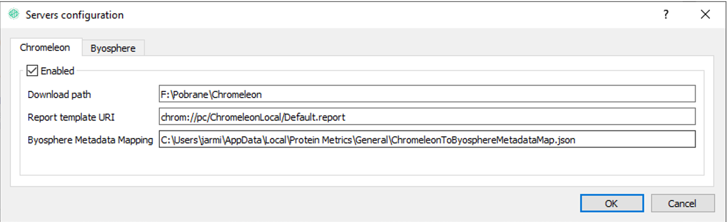Switch to the Byosphere tab
Image resolution: width=727 pixels, height=222 pixels.
pyautogui.click(x=113, y=48)
